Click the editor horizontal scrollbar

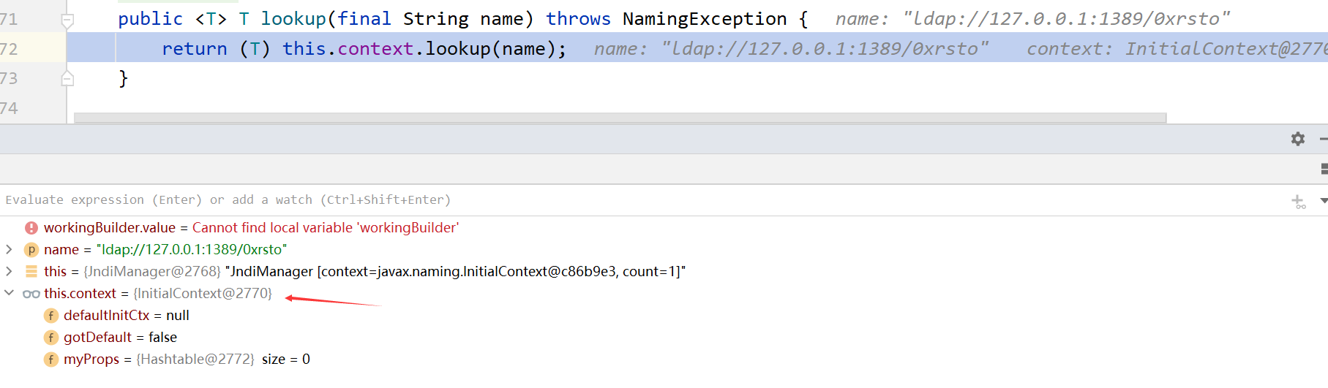point(620,118)
